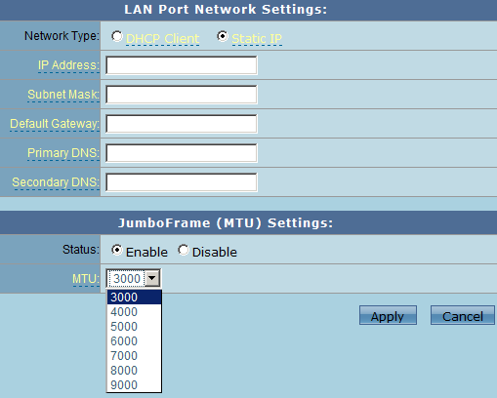The width and height of the screenshot is (497, 398).
Task: Select Disable for JumboFrame status
Action: [184, 250]
